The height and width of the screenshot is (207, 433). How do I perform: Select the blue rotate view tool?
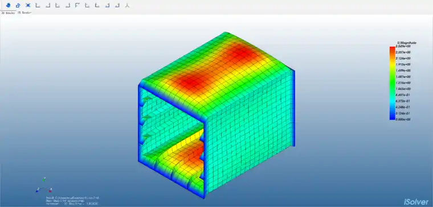8,5
